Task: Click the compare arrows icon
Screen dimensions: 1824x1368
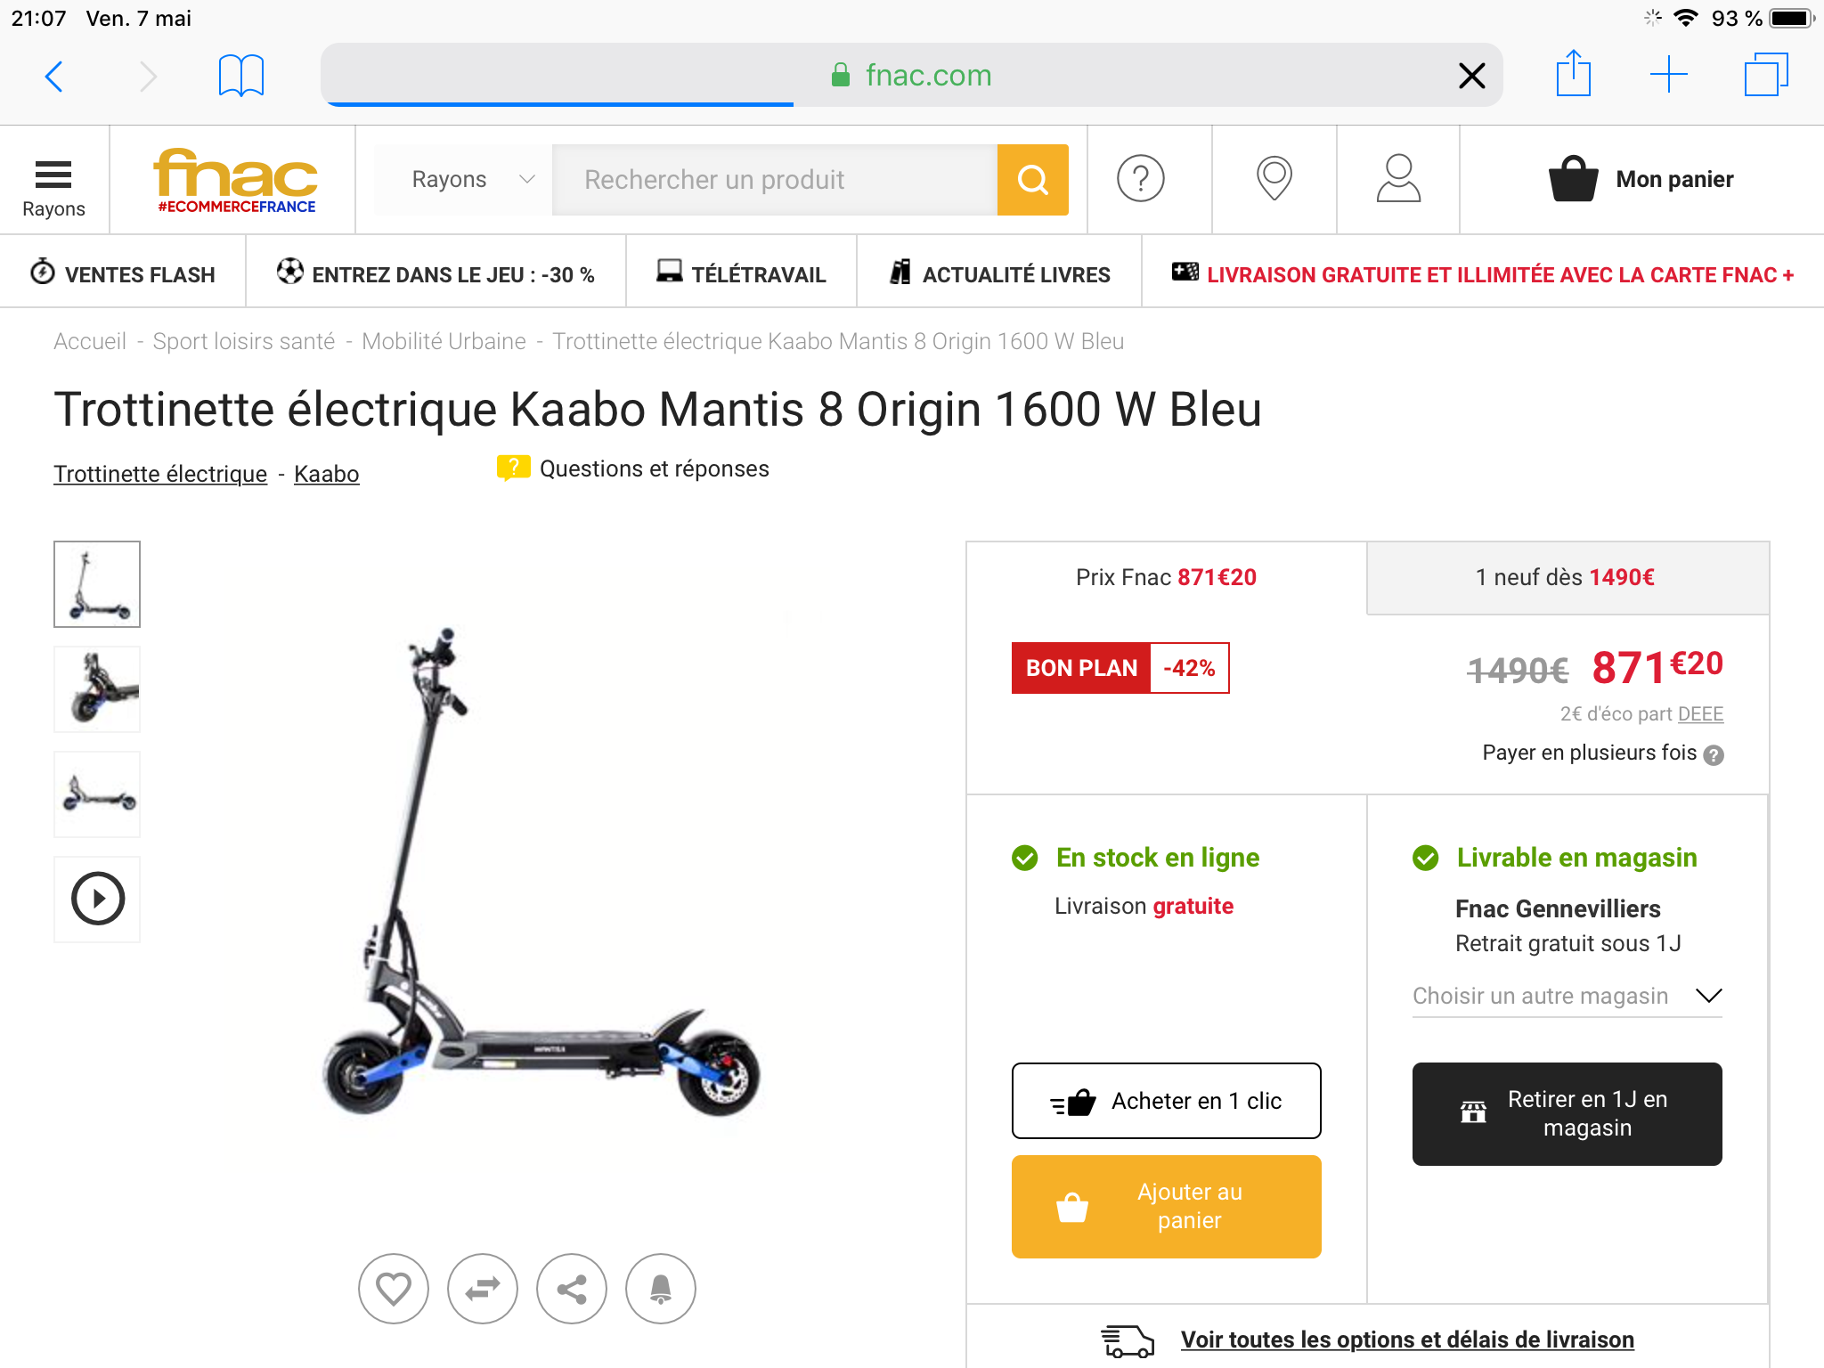Action: (482, 1289)
